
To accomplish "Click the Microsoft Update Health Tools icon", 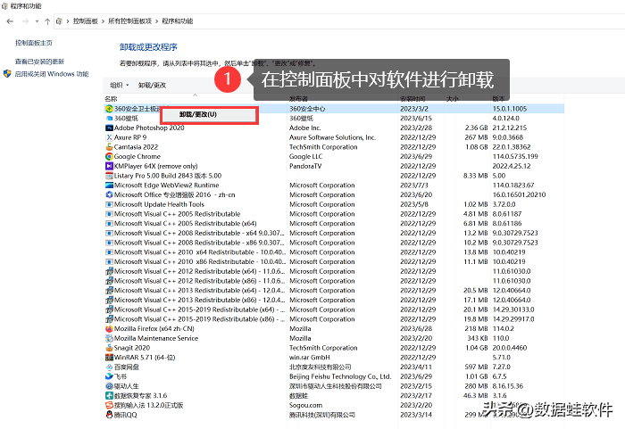I will [109, 204].
